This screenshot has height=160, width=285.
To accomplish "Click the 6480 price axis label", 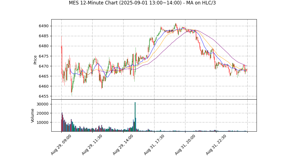I will [44, 46].
